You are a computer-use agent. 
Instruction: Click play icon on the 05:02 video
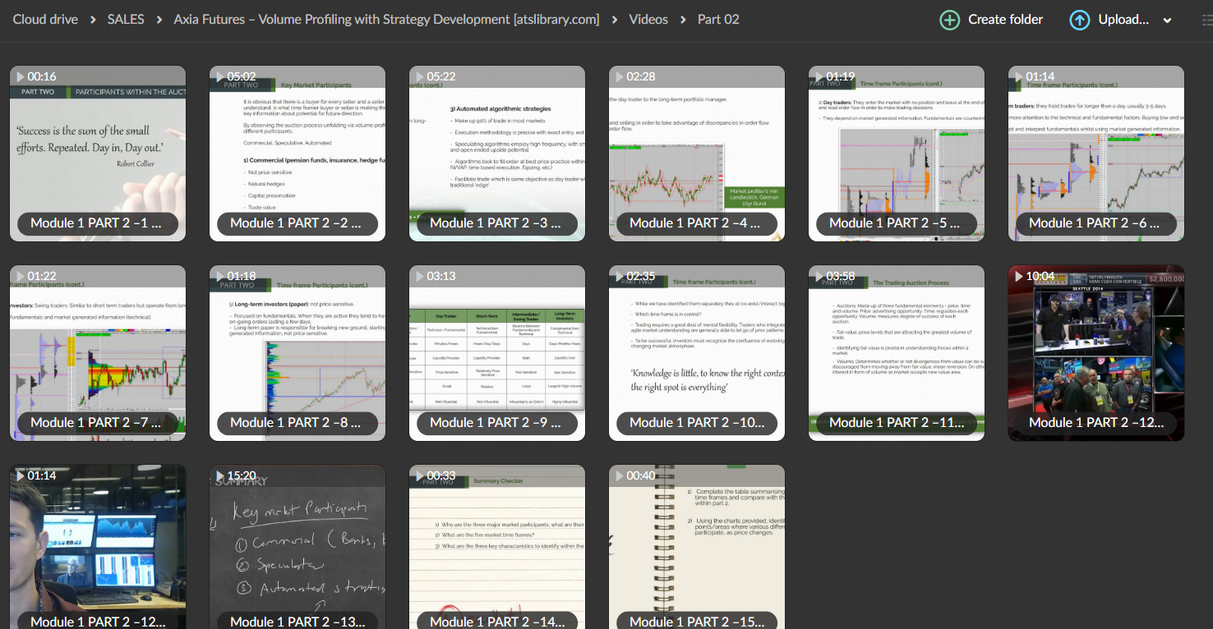click(x=220, y=76)
